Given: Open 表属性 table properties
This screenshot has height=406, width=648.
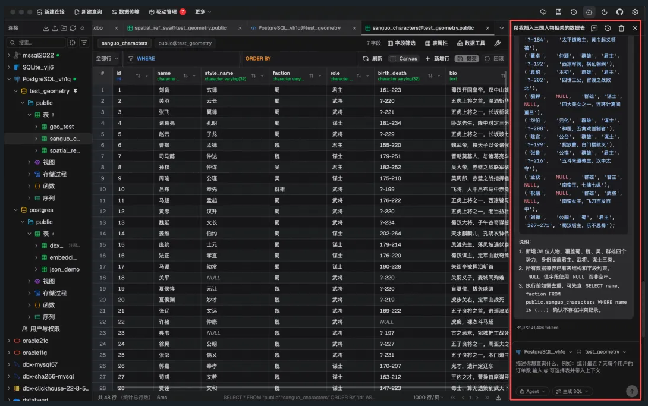Looking at the screenshot, I should click(436, 43).
